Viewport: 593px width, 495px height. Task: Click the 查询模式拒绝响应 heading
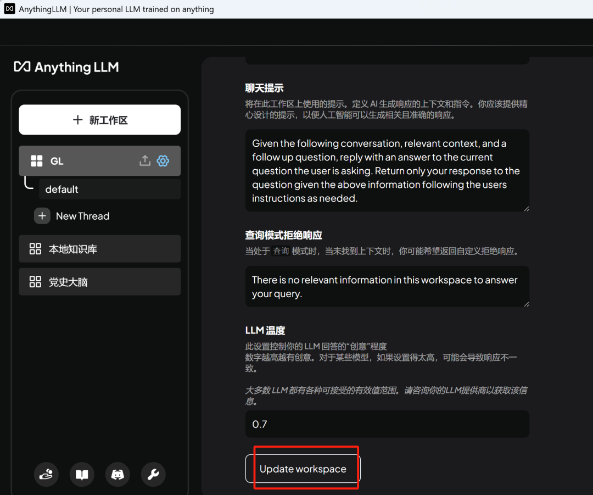click(x=284, y=235)
